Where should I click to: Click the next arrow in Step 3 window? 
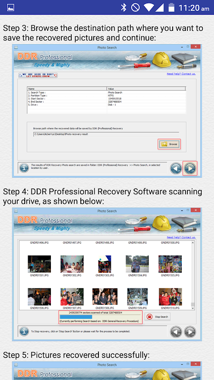click(x=190, y=168)
